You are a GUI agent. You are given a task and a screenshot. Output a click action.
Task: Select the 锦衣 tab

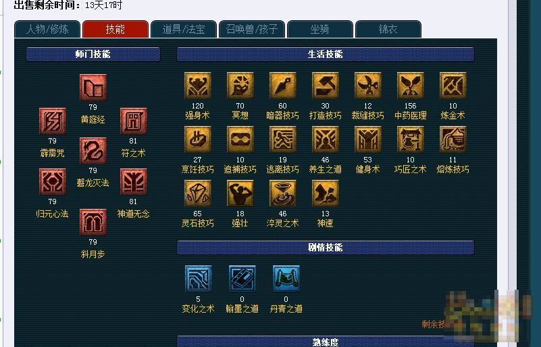[388, 29]
